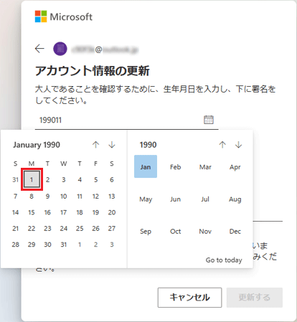Select day 9 in the calendar

tap(47, 196)
